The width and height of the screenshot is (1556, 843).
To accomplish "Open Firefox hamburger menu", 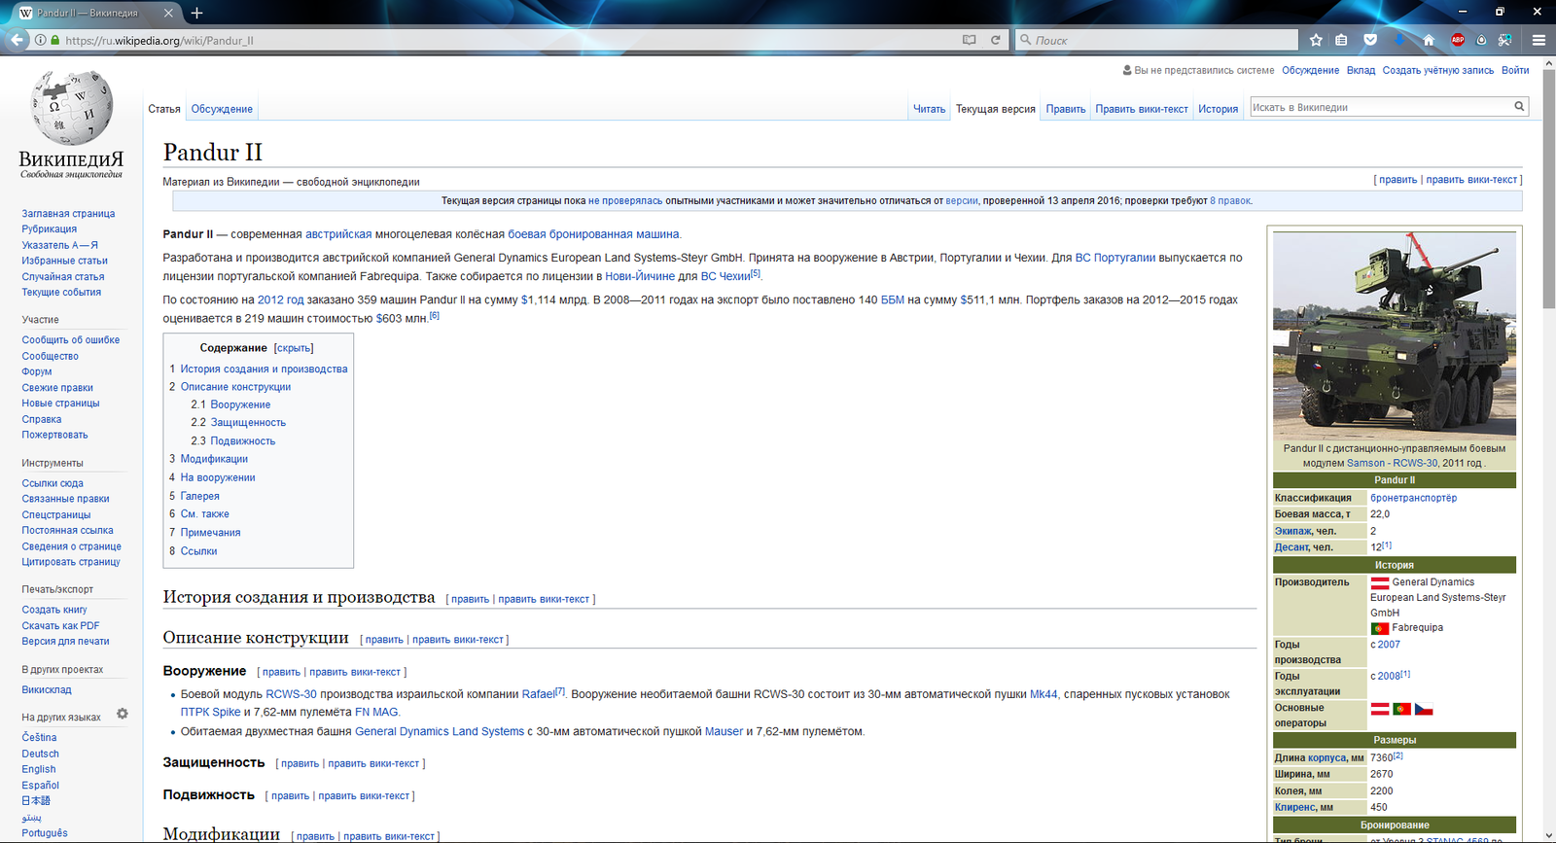I will point(1538,40).
